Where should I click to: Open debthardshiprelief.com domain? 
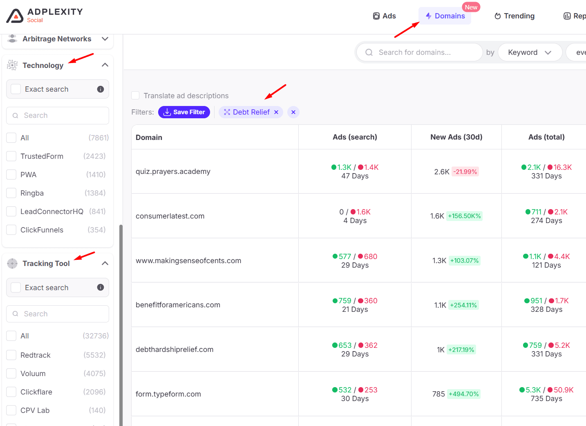(174, 349)
